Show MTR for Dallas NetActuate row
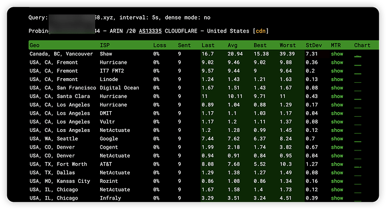 [337, 173]
